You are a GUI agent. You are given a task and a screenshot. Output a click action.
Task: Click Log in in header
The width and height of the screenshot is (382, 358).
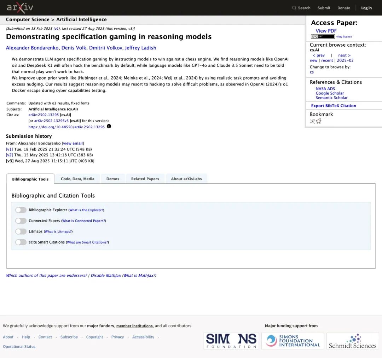tap(366, 8)
